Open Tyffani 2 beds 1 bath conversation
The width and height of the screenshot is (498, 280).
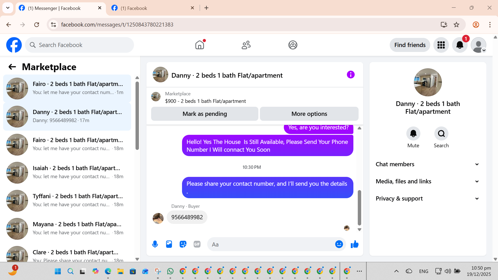click(x=67, y=201)
